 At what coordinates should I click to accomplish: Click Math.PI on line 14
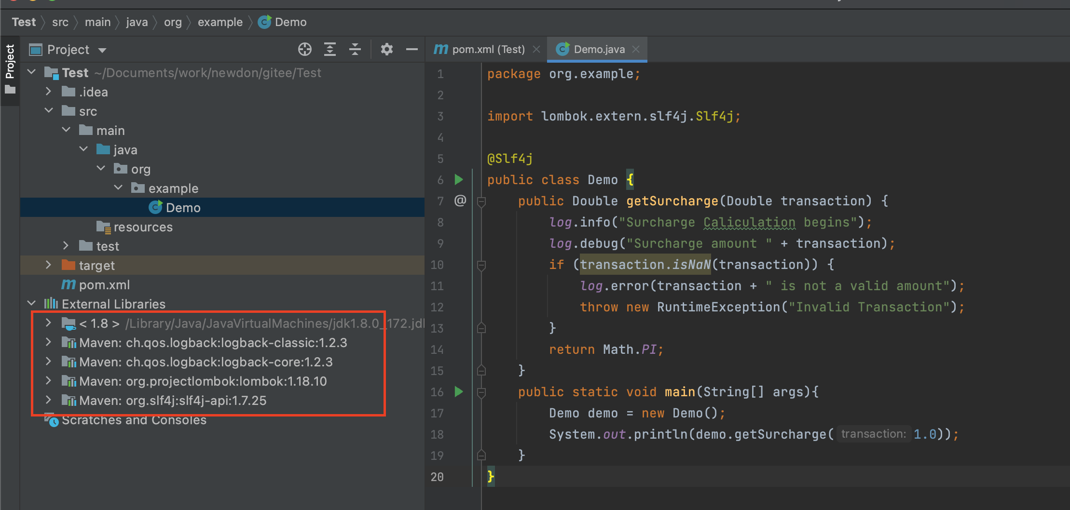pyautogui.click(x=630, y=349)
